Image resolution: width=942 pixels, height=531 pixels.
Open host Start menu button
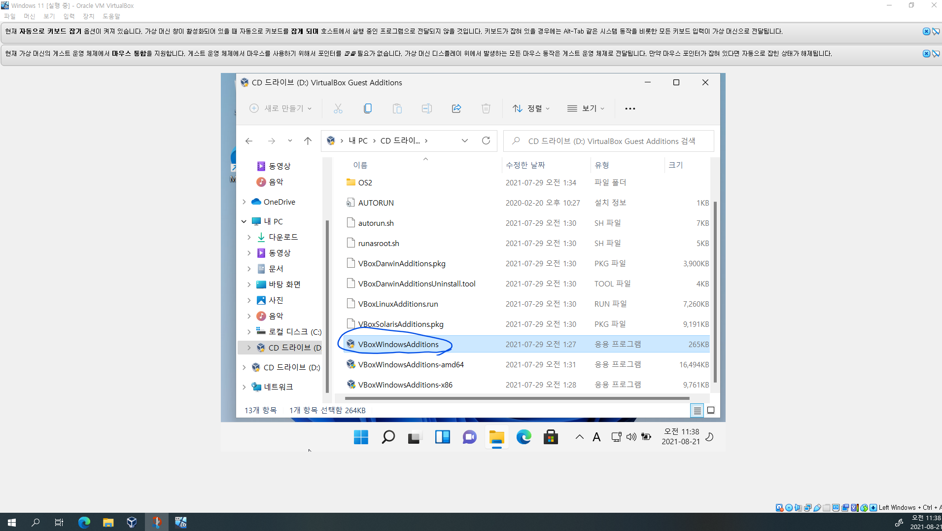click(x=12, y=522)
